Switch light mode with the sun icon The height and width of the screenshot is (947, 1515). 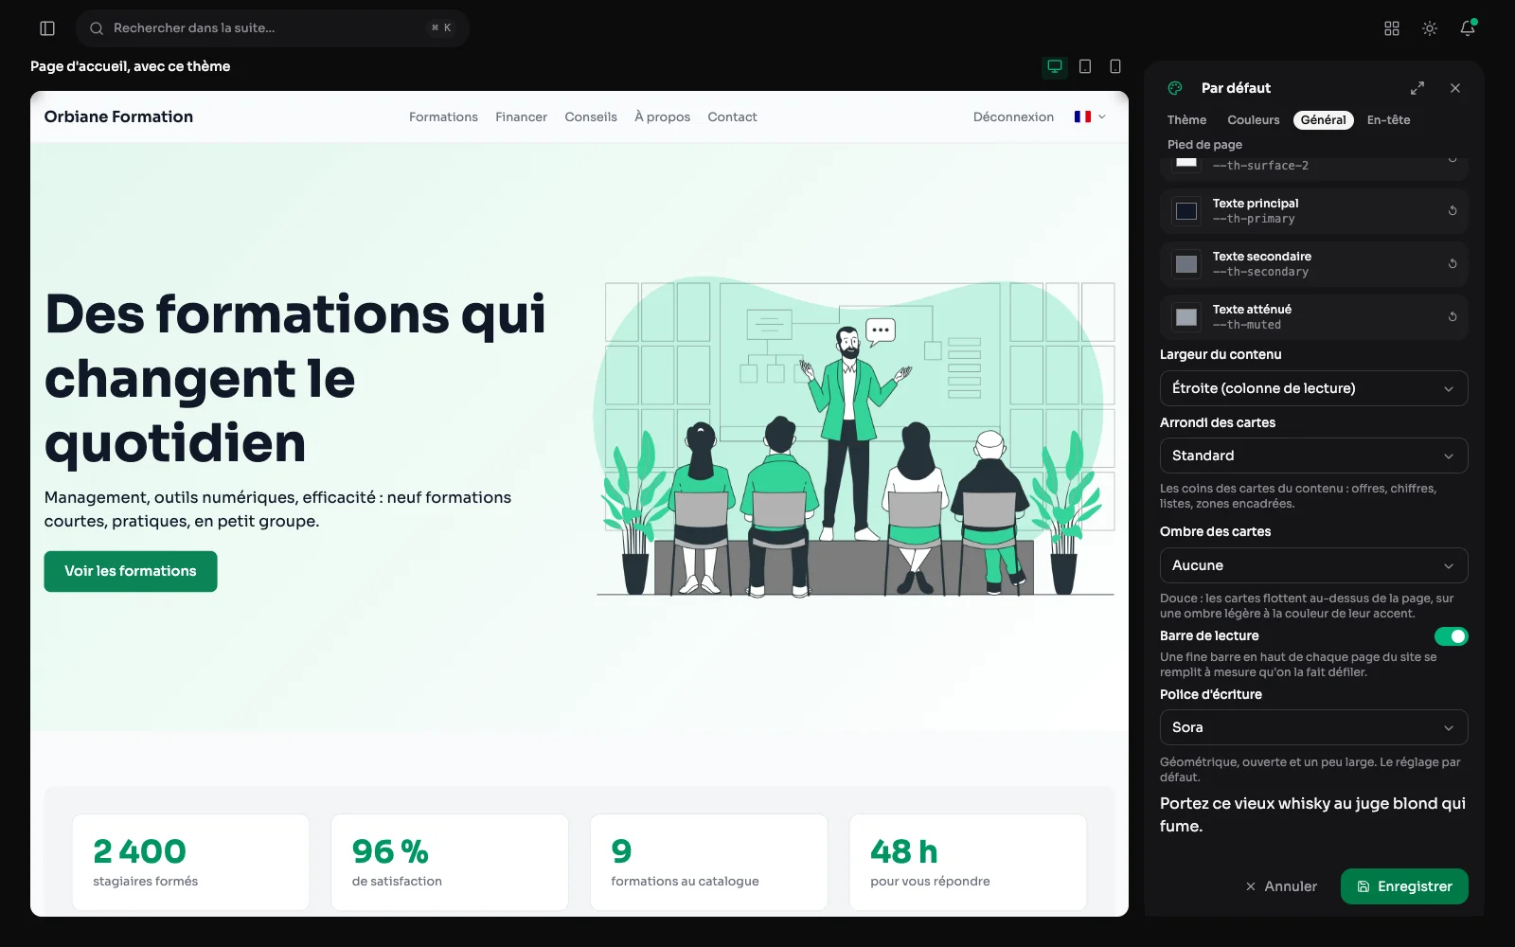tap(1430, 28)
